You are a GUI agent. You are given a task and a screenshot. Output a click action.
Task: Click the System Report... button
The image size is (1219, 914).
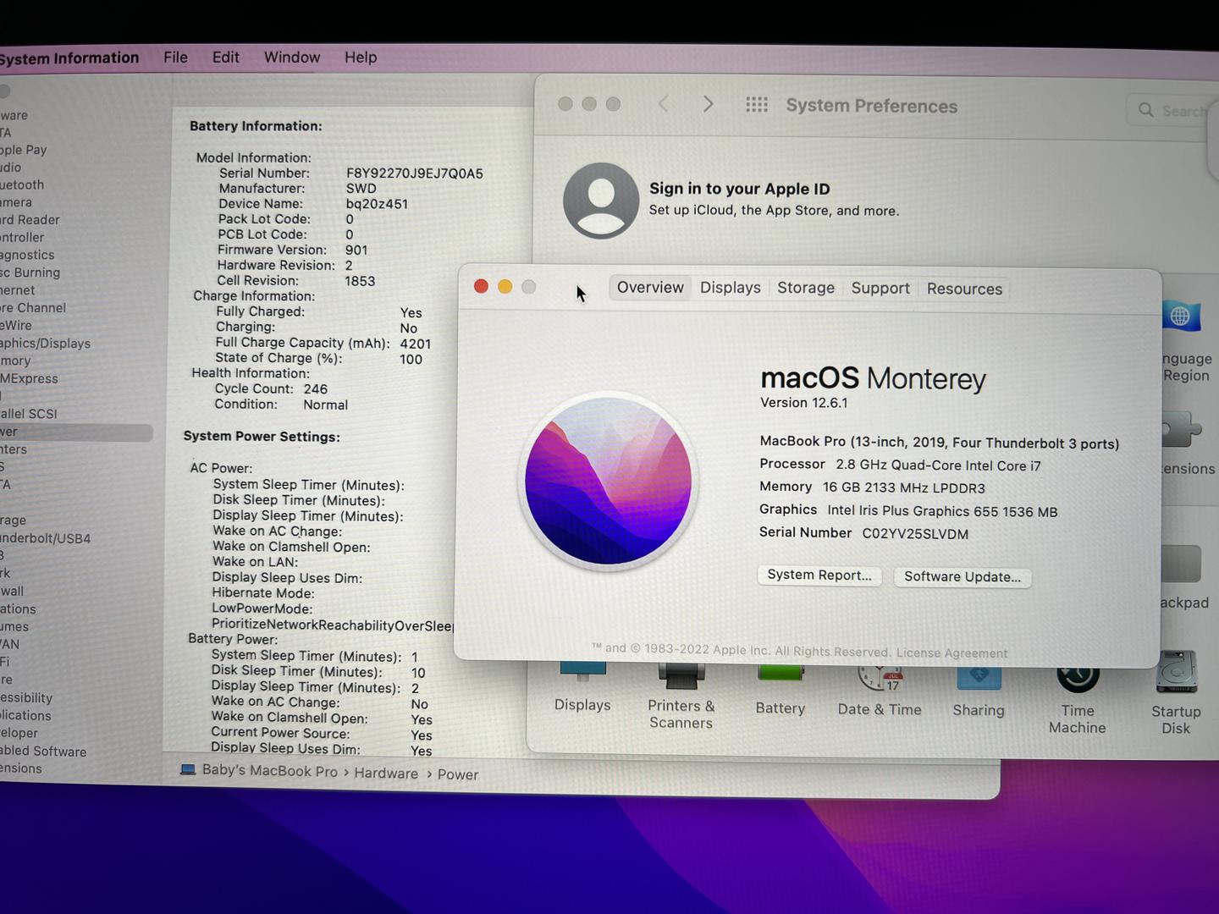(819, 575)
